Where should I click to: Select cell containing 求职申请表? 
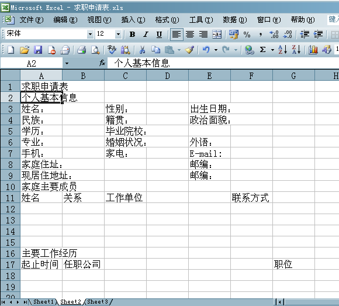click(41, 87)
